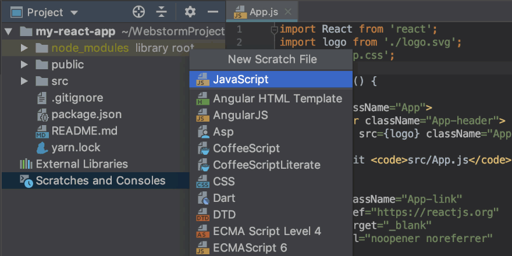Click the locate-in-project crosshair icon
This screenshot has height=256, width=512.
138,12
